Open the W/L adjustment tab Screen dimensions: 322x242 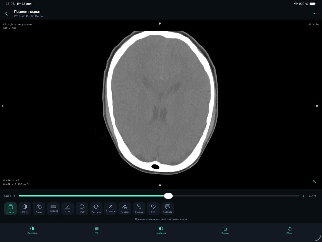tap(97, 230)
